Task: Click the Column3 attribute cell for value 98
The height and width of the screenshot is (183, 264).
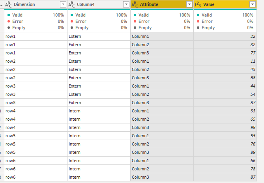Action: (162, 127)
